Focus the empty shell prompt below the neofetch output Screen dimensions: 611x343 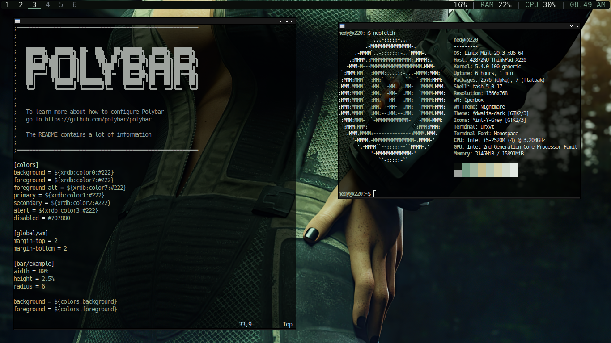pos(375,193)
